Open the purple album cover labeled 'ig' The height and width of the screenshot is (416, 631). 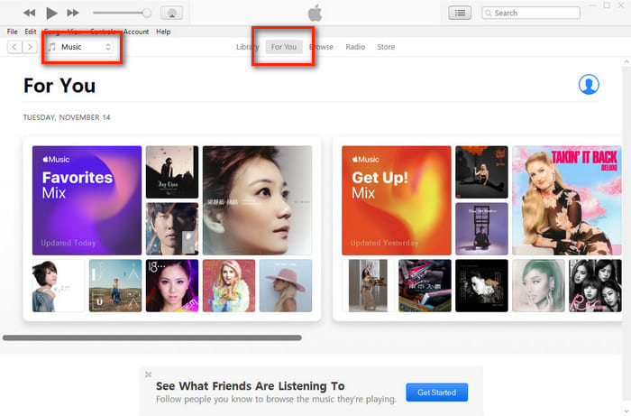point(172,285)
